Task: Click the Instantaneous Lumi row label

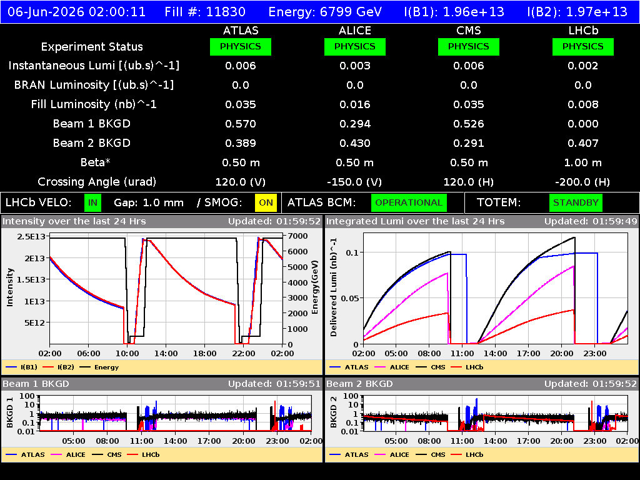Action: click(x=94, y=66)
